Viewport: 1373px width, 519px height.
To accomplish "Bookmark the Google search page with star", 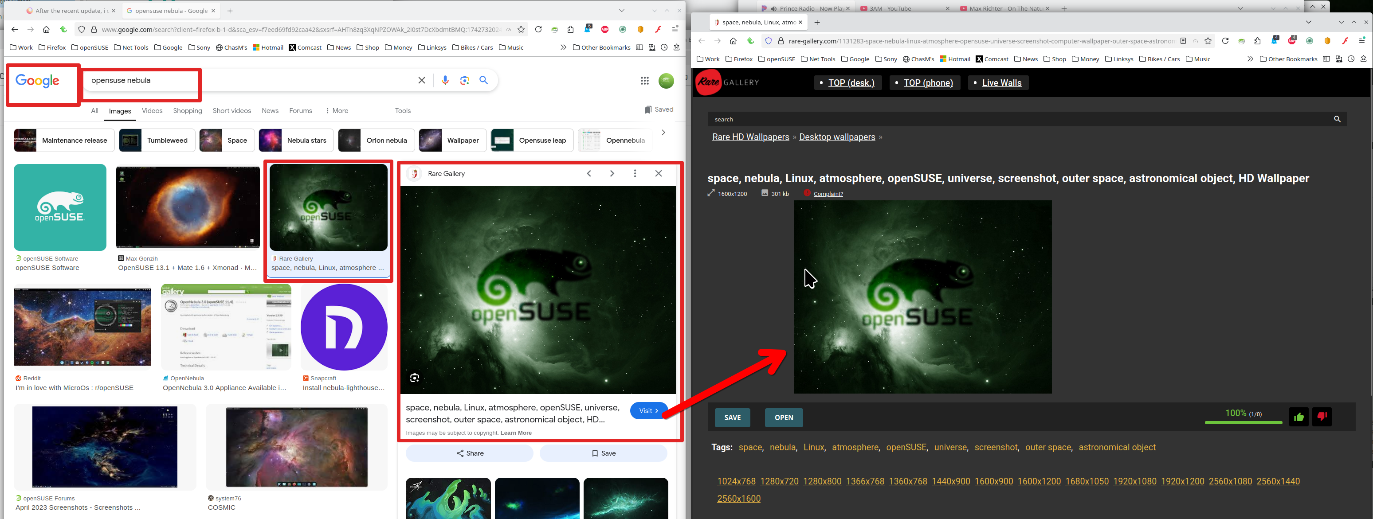I will click(x=521, y=29).
